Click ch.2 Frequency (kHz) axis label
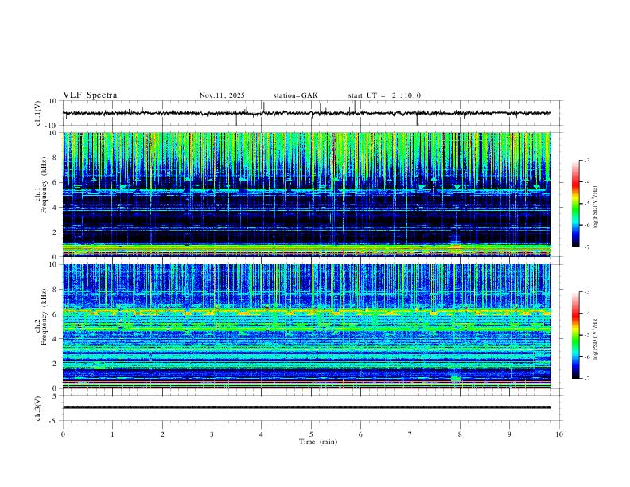Screen dimensions: 630x487 pos(41,317)
